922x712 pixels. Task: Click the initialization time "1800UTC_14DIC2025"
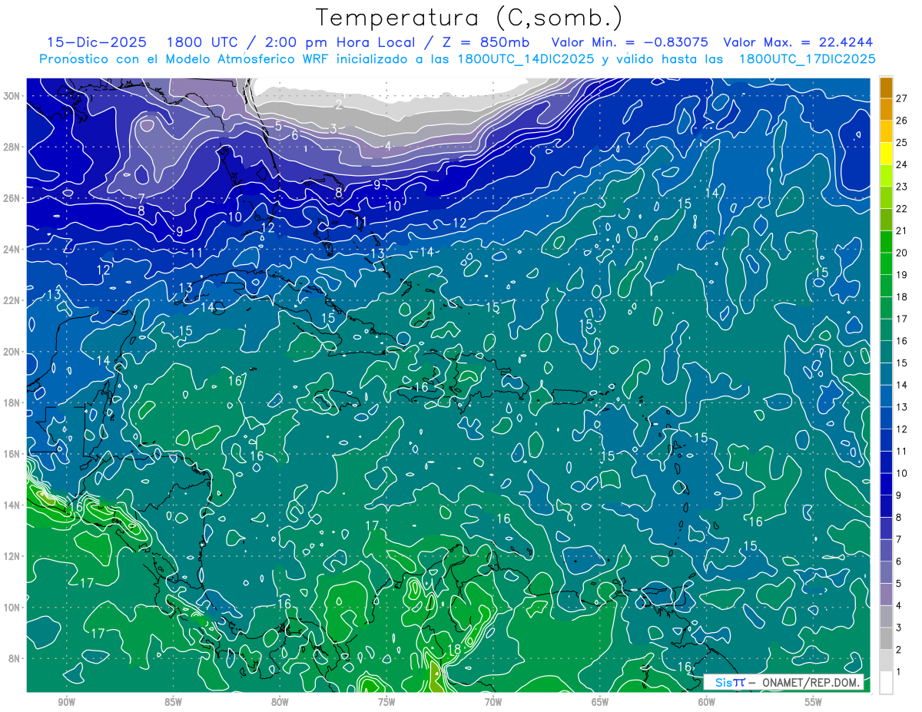coord(525,58)
